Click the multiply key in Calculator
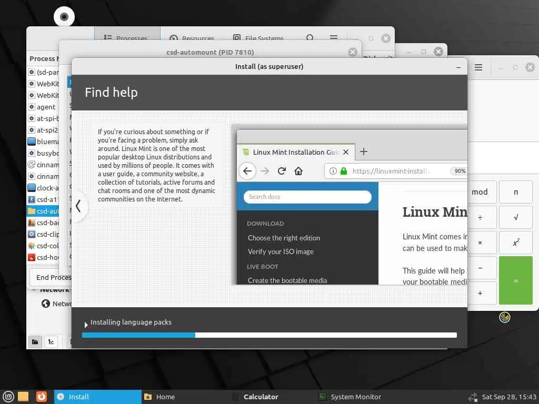 481,243
